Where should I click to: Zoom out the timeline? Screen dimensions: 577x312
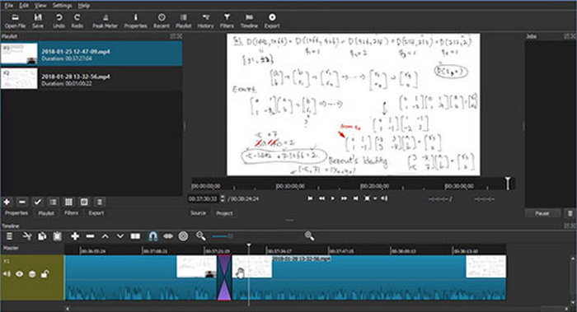coord(200,236)
